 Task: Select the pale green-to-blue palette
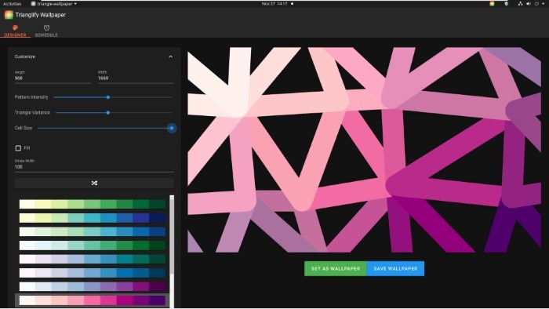tap(93, 231)
